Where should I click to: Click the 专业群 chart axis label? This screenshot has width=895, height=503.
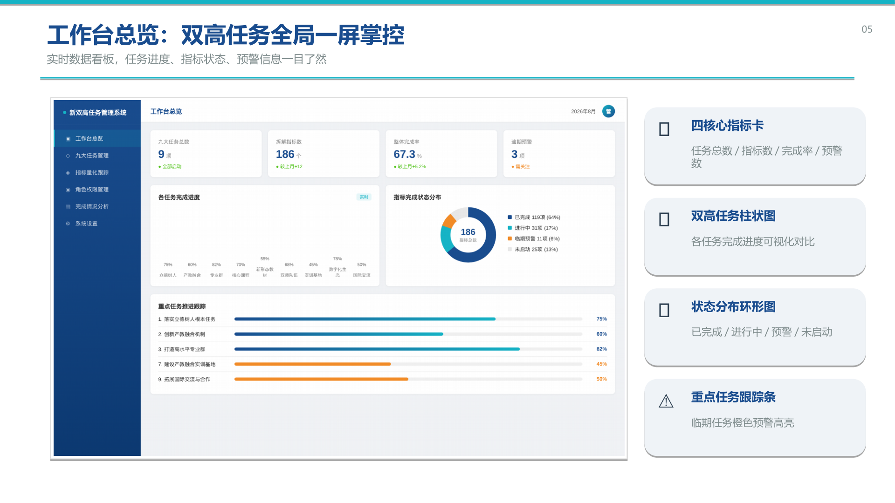[x=216, y=276]
